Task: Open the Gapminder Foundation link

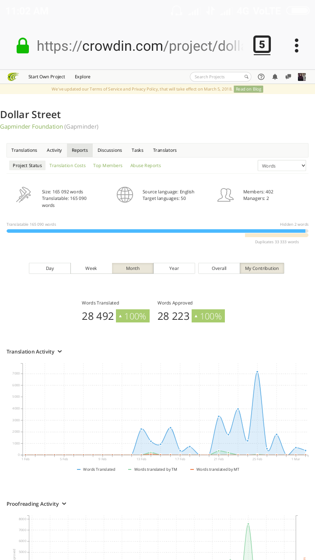Action: click(31, 127)
